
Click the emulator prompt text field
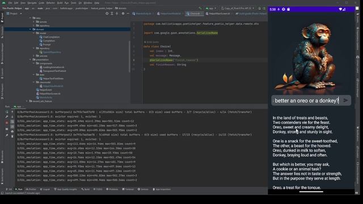(x=307, y=101)
